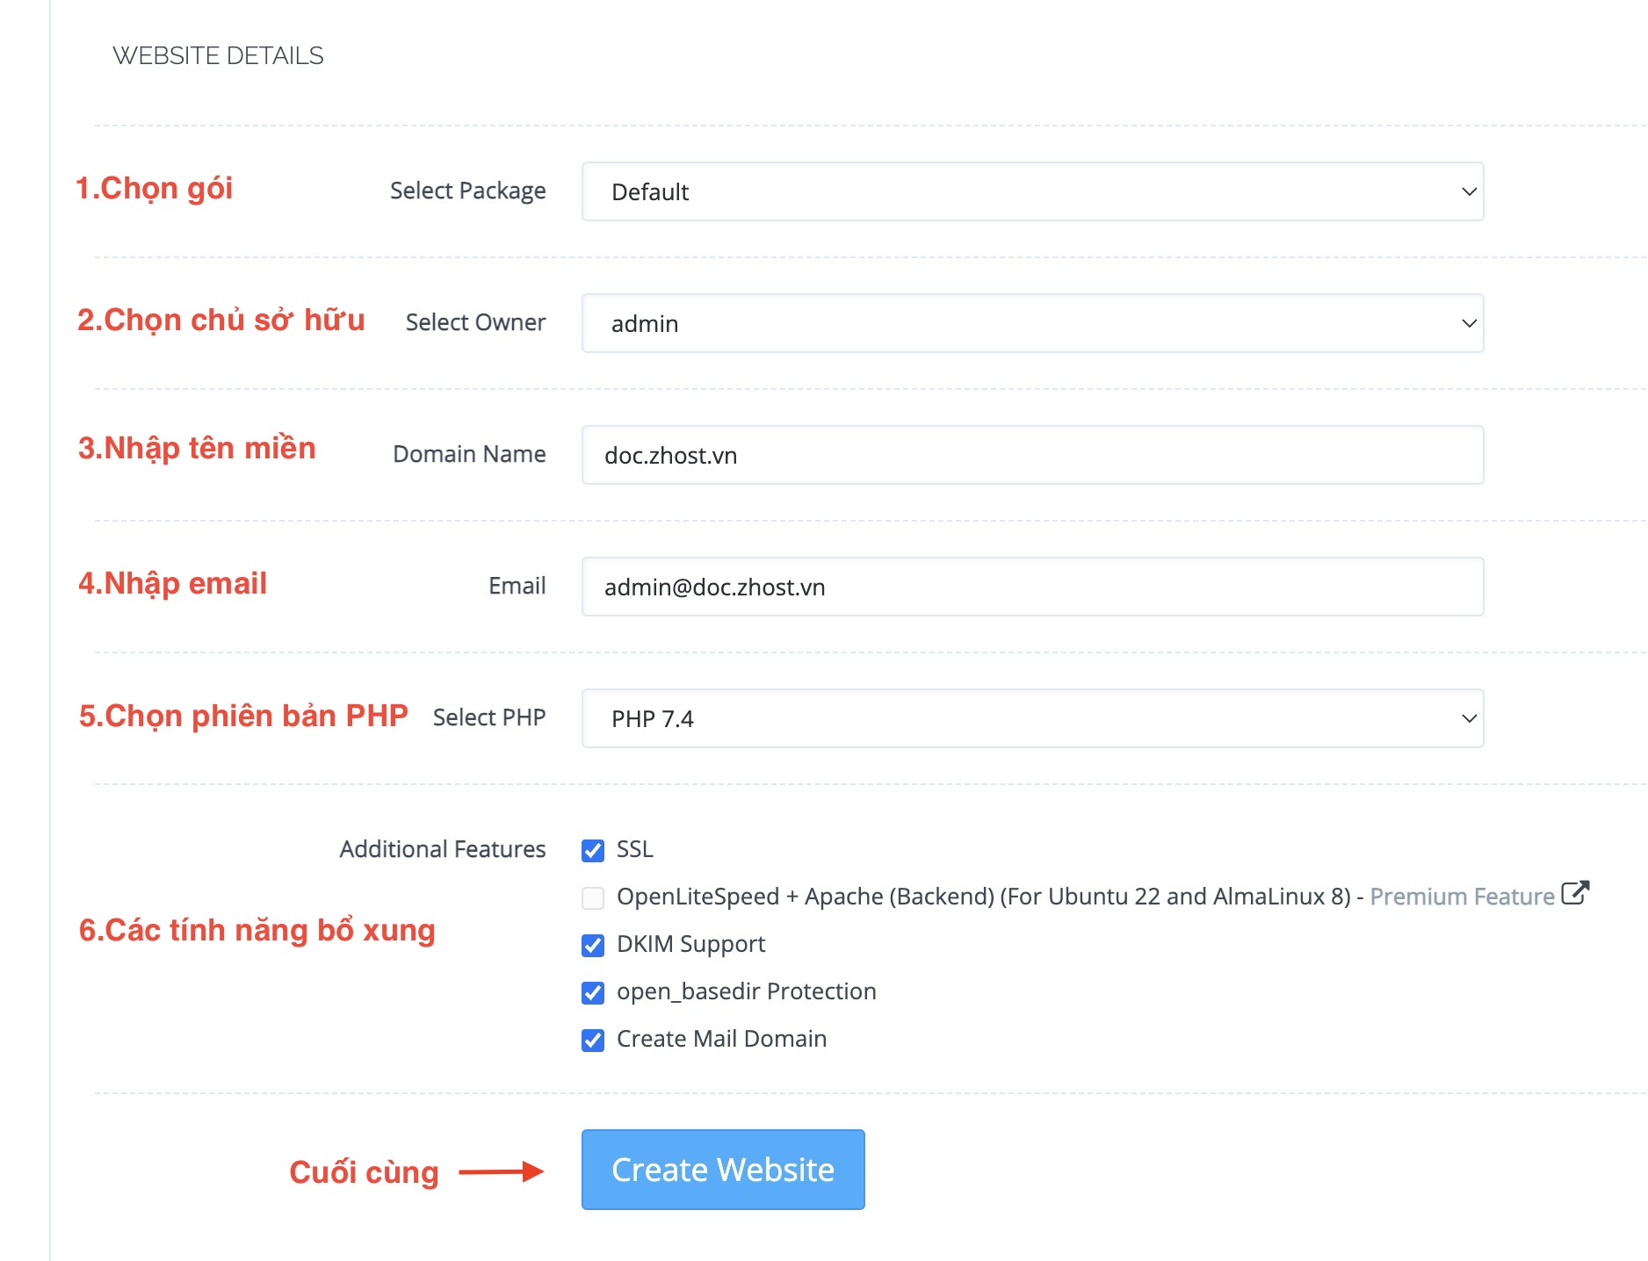Click the DKIM Support label text
The image size is (1648, 1261).
point(690,944)
